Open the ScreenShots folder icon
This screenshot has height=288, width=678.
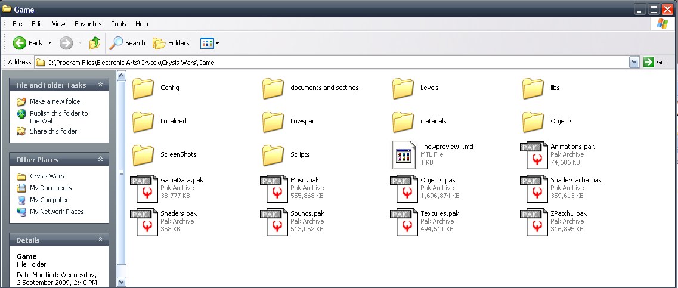coord(143,155)
